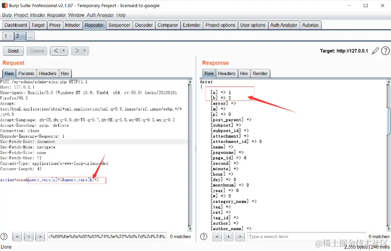Image resolution: width=391 pixels, height=251 pixels.
Task: Click the response pane scroll down arrow
Action: pyautogui.click(x=389, y=229)
